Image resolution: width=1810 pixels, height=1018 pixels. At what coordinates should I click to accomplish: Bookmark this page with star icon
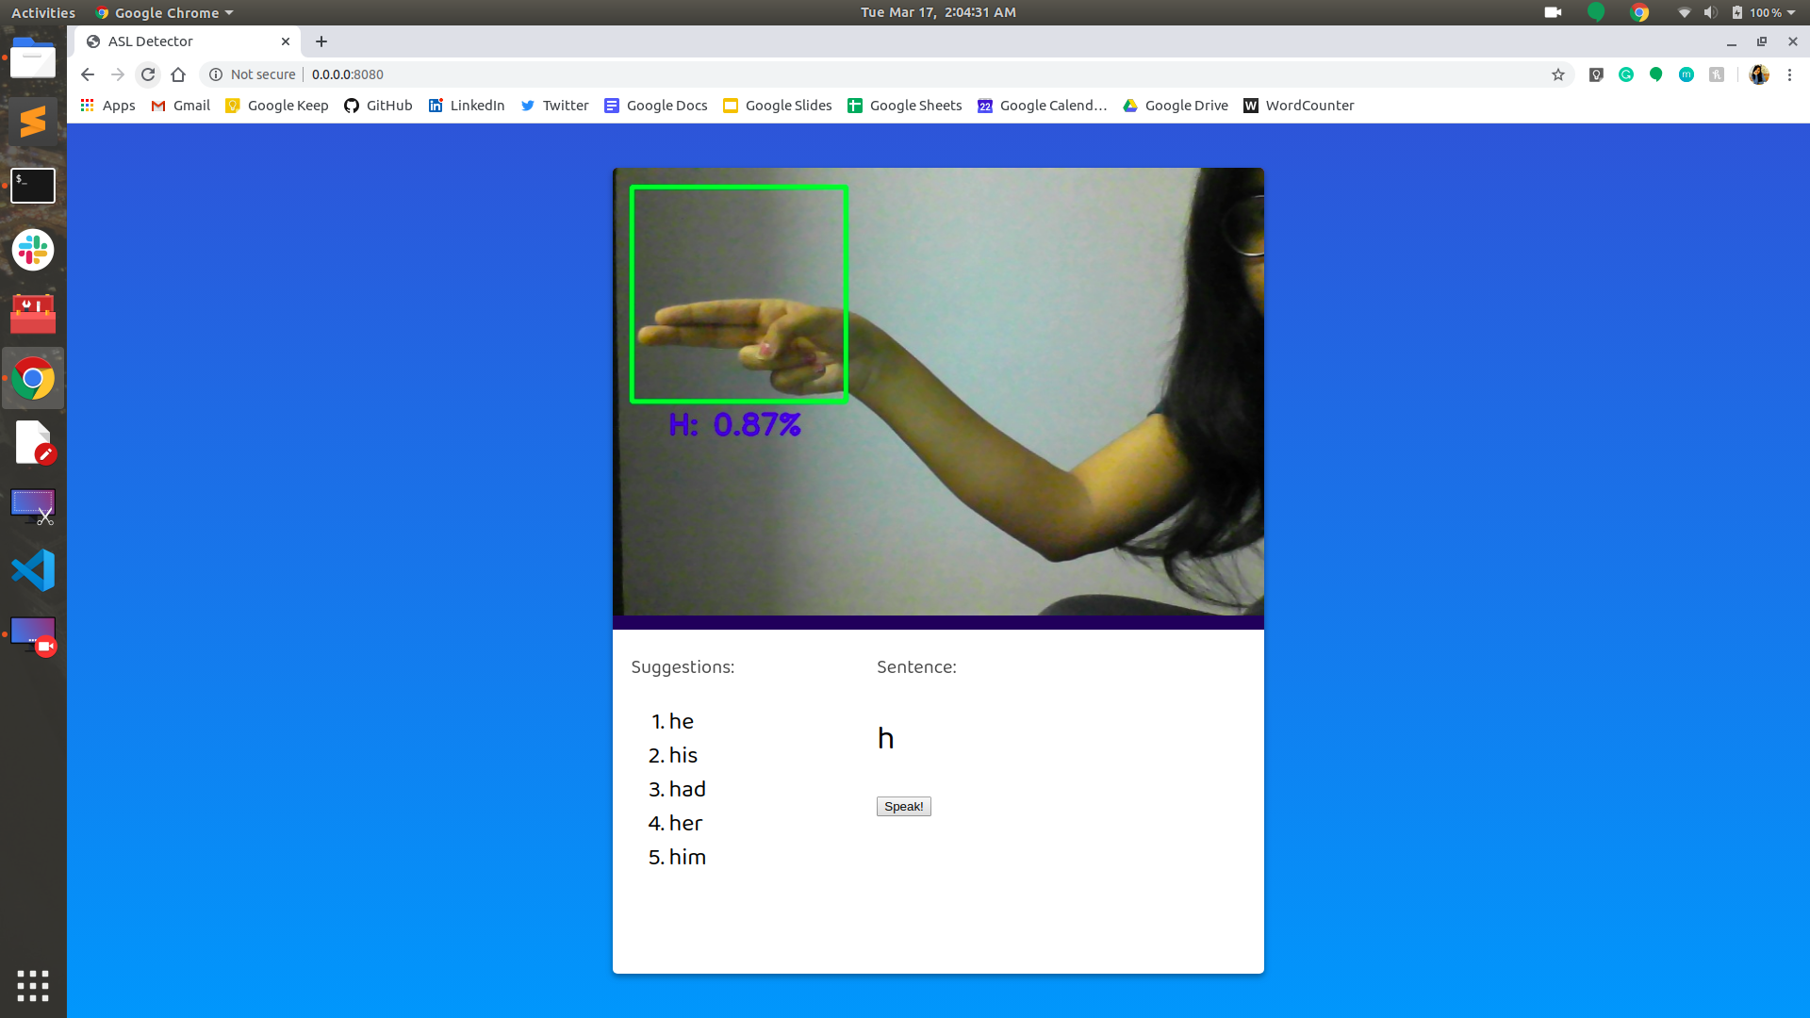click(x=1558, y=74)
